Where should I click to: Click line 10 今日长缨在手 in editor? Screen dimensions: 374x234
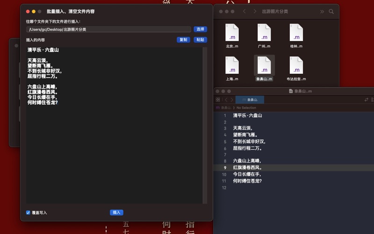pos(247,174)
